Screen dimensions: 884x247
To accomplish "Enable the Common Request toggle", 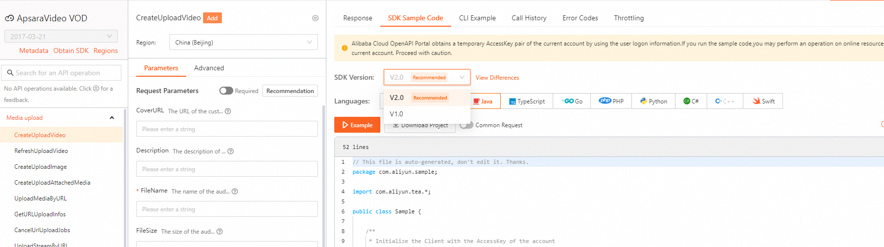I will [x=466, y=125].
